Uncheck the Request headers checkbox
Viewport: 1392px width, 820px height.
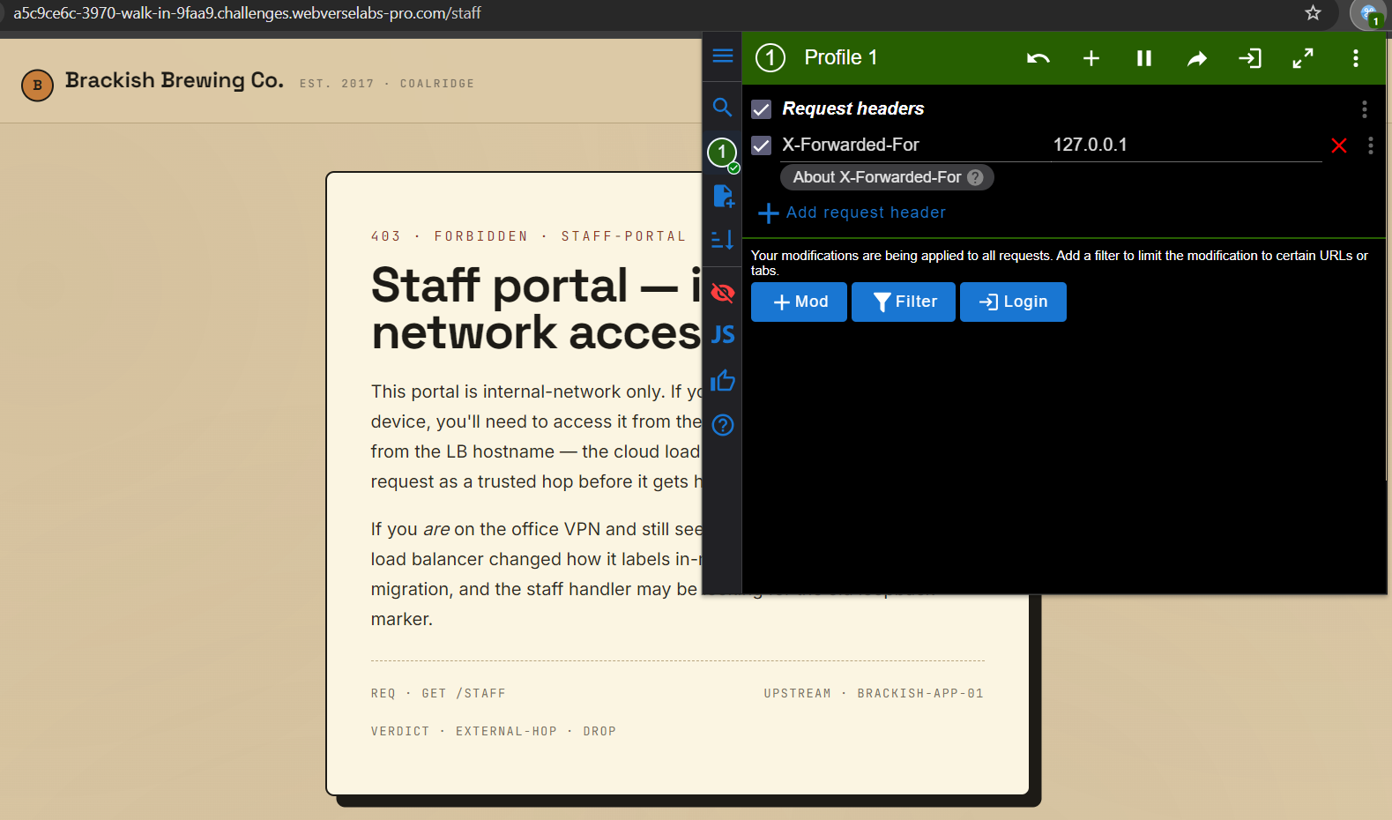pos(762,109)
